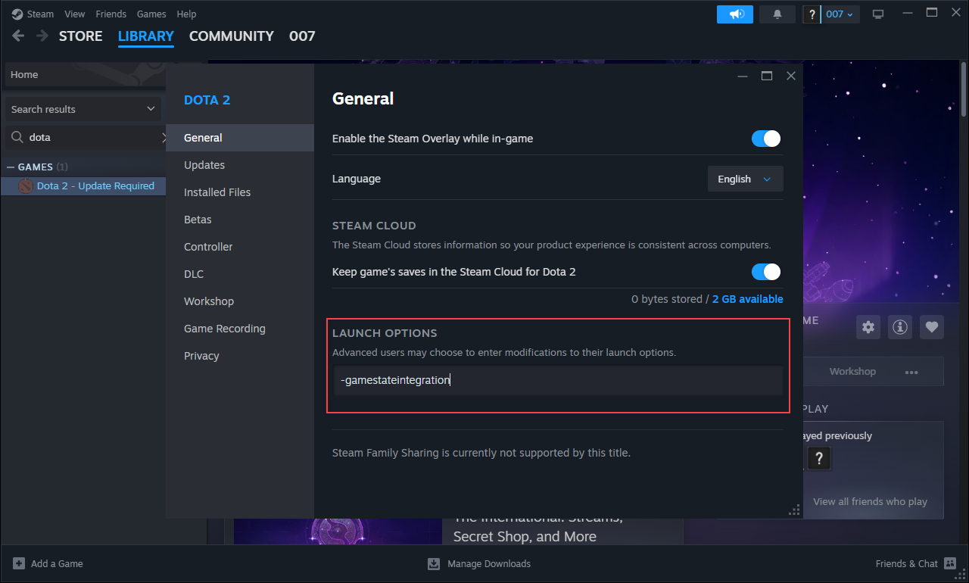Maximize the Dota 2 properties dialog
The width and height of the screenshot is (969, 583).
pos(767,76)
